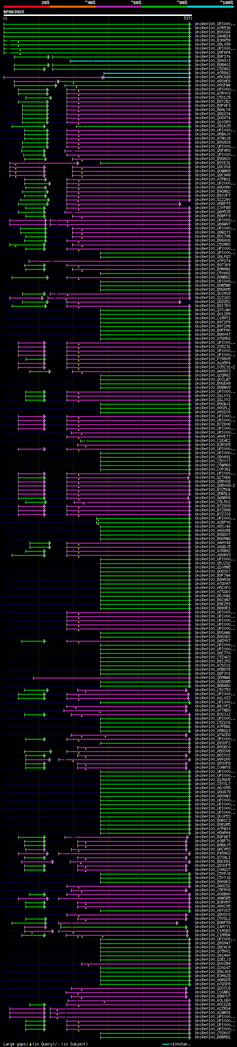Select the UniRef100_Q949J3 label

213,61
